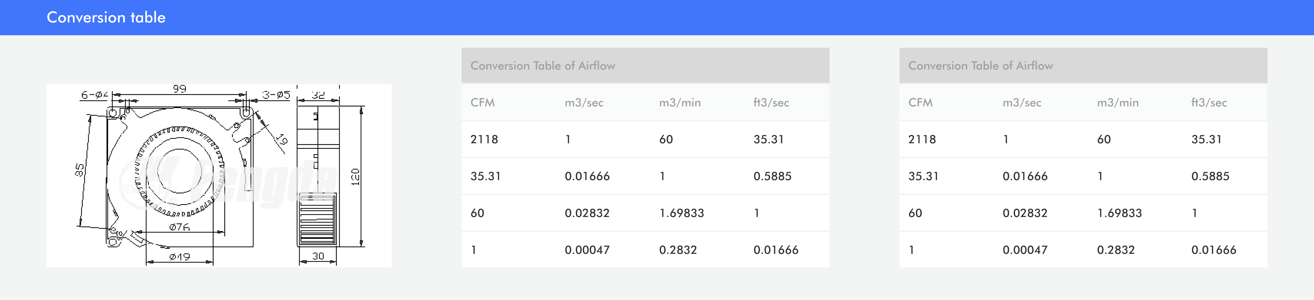Viewport: 1314px width, 300px height.
Task: Select the m3/sec header in first table
Action: tap(584, 102)
